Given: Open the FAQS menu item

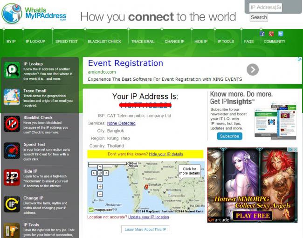Looking at the screenshot, I should tap(249, 42).
